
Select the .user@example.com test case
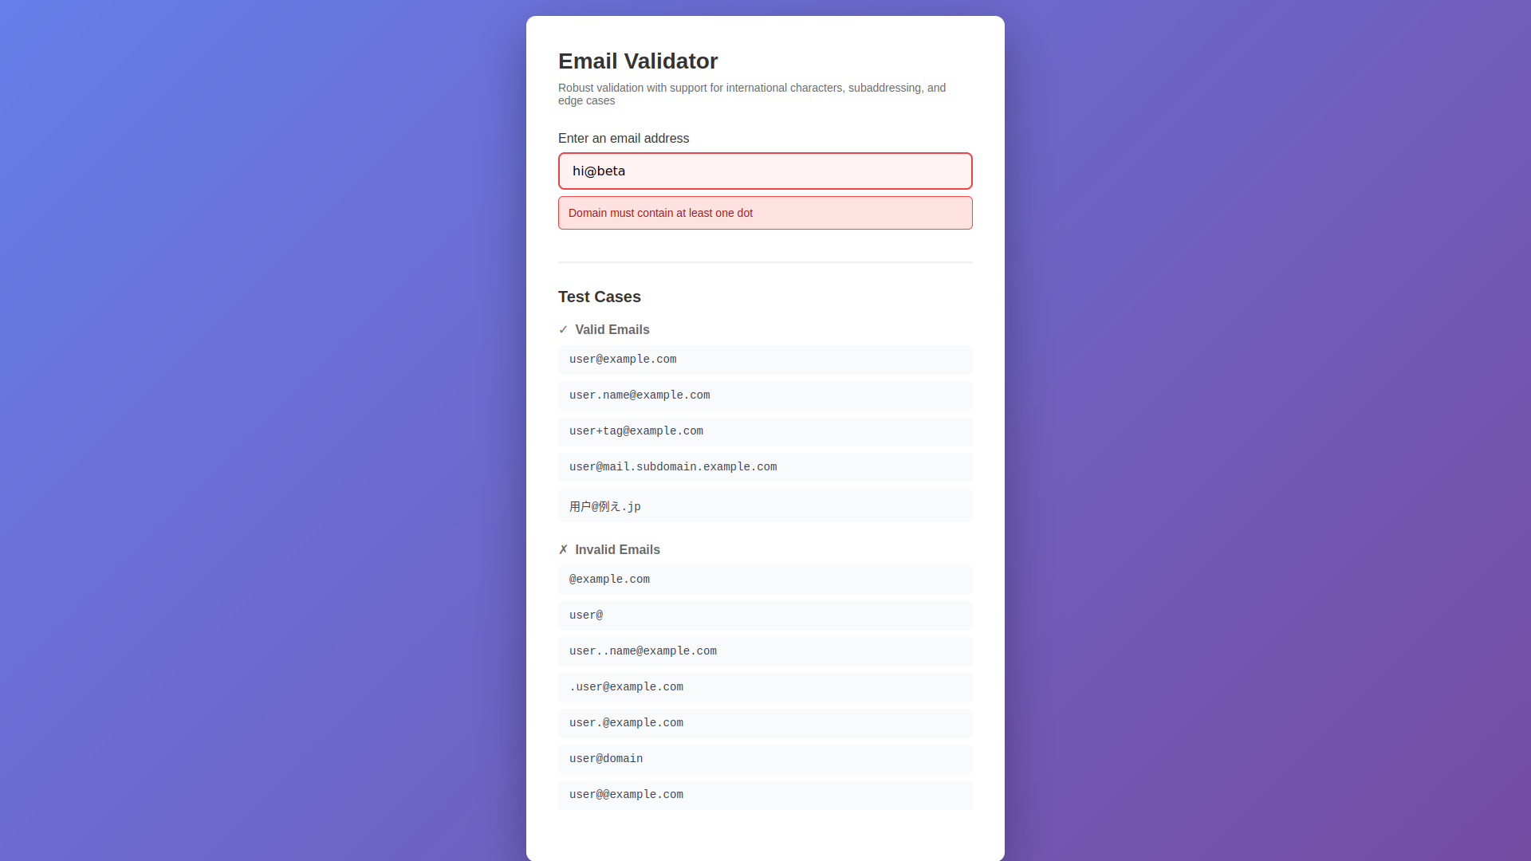[x=765, y=687]
